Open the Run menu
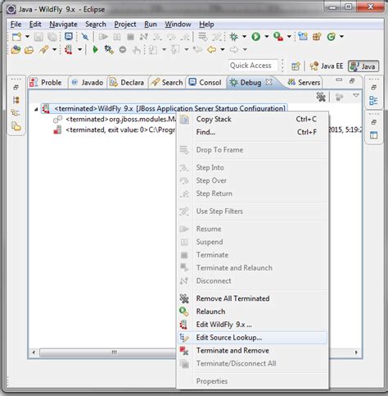Image resolution: width=388 pixels, height=396 pixels. pyautogui.click(x=151, y=25)
